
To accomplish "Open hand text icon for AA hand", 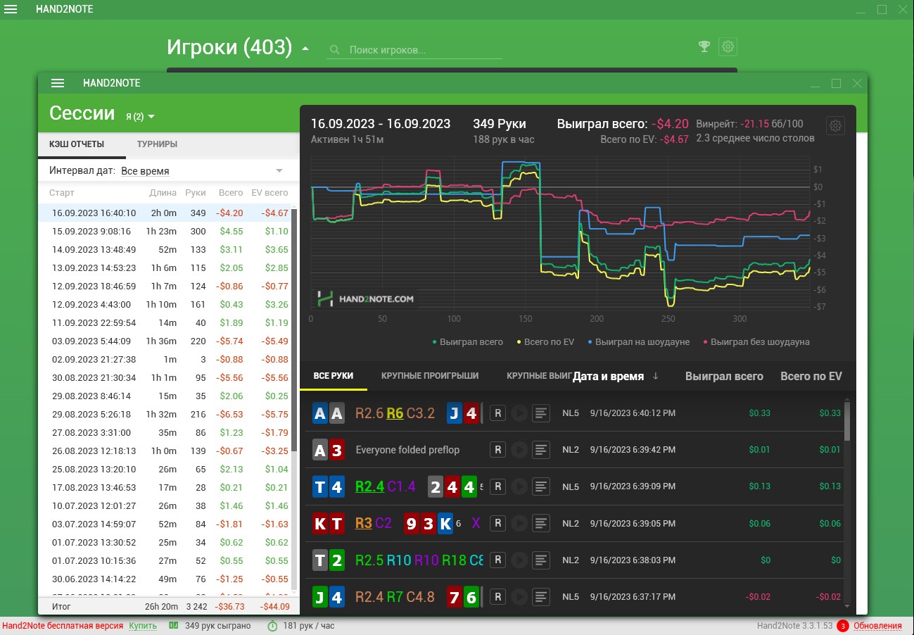I will 540,413.
